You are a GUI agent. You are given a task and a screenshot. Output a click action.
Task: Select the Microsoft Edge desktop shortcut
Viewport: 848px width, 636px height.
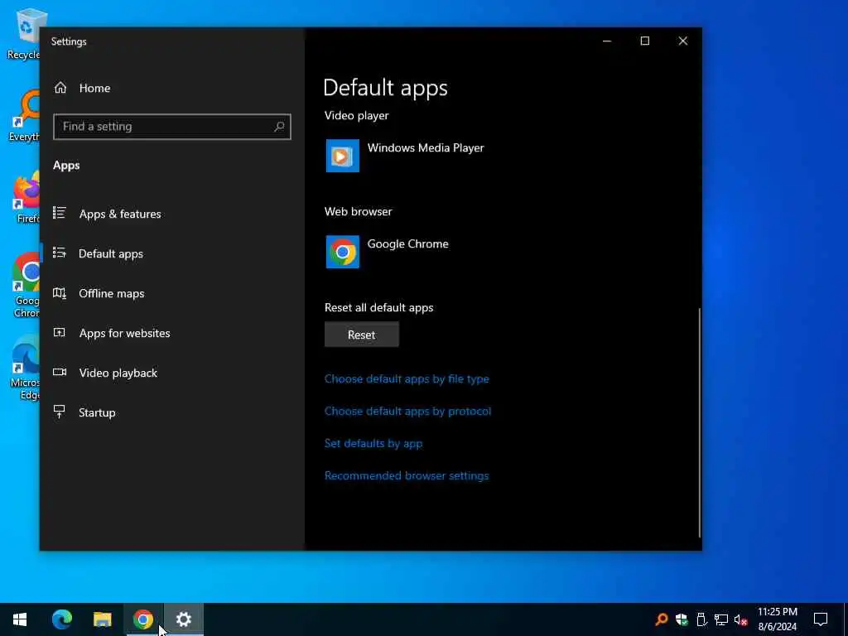point(25,368)
